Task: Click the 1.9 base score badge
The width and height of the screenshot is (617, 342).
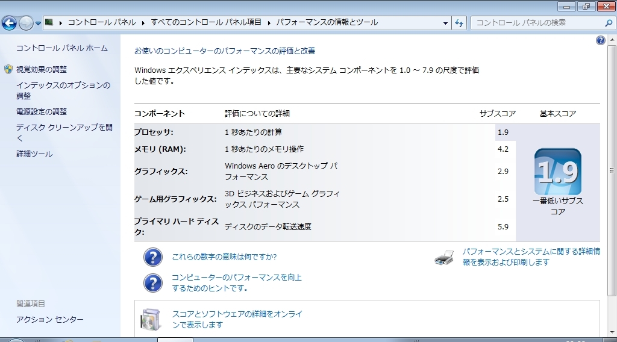Action: [557, 172]
